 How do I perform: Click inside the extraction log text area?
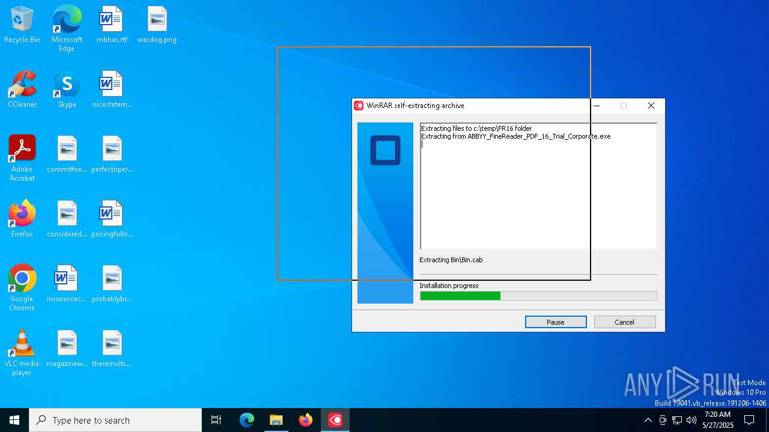[x=538, y=186]
